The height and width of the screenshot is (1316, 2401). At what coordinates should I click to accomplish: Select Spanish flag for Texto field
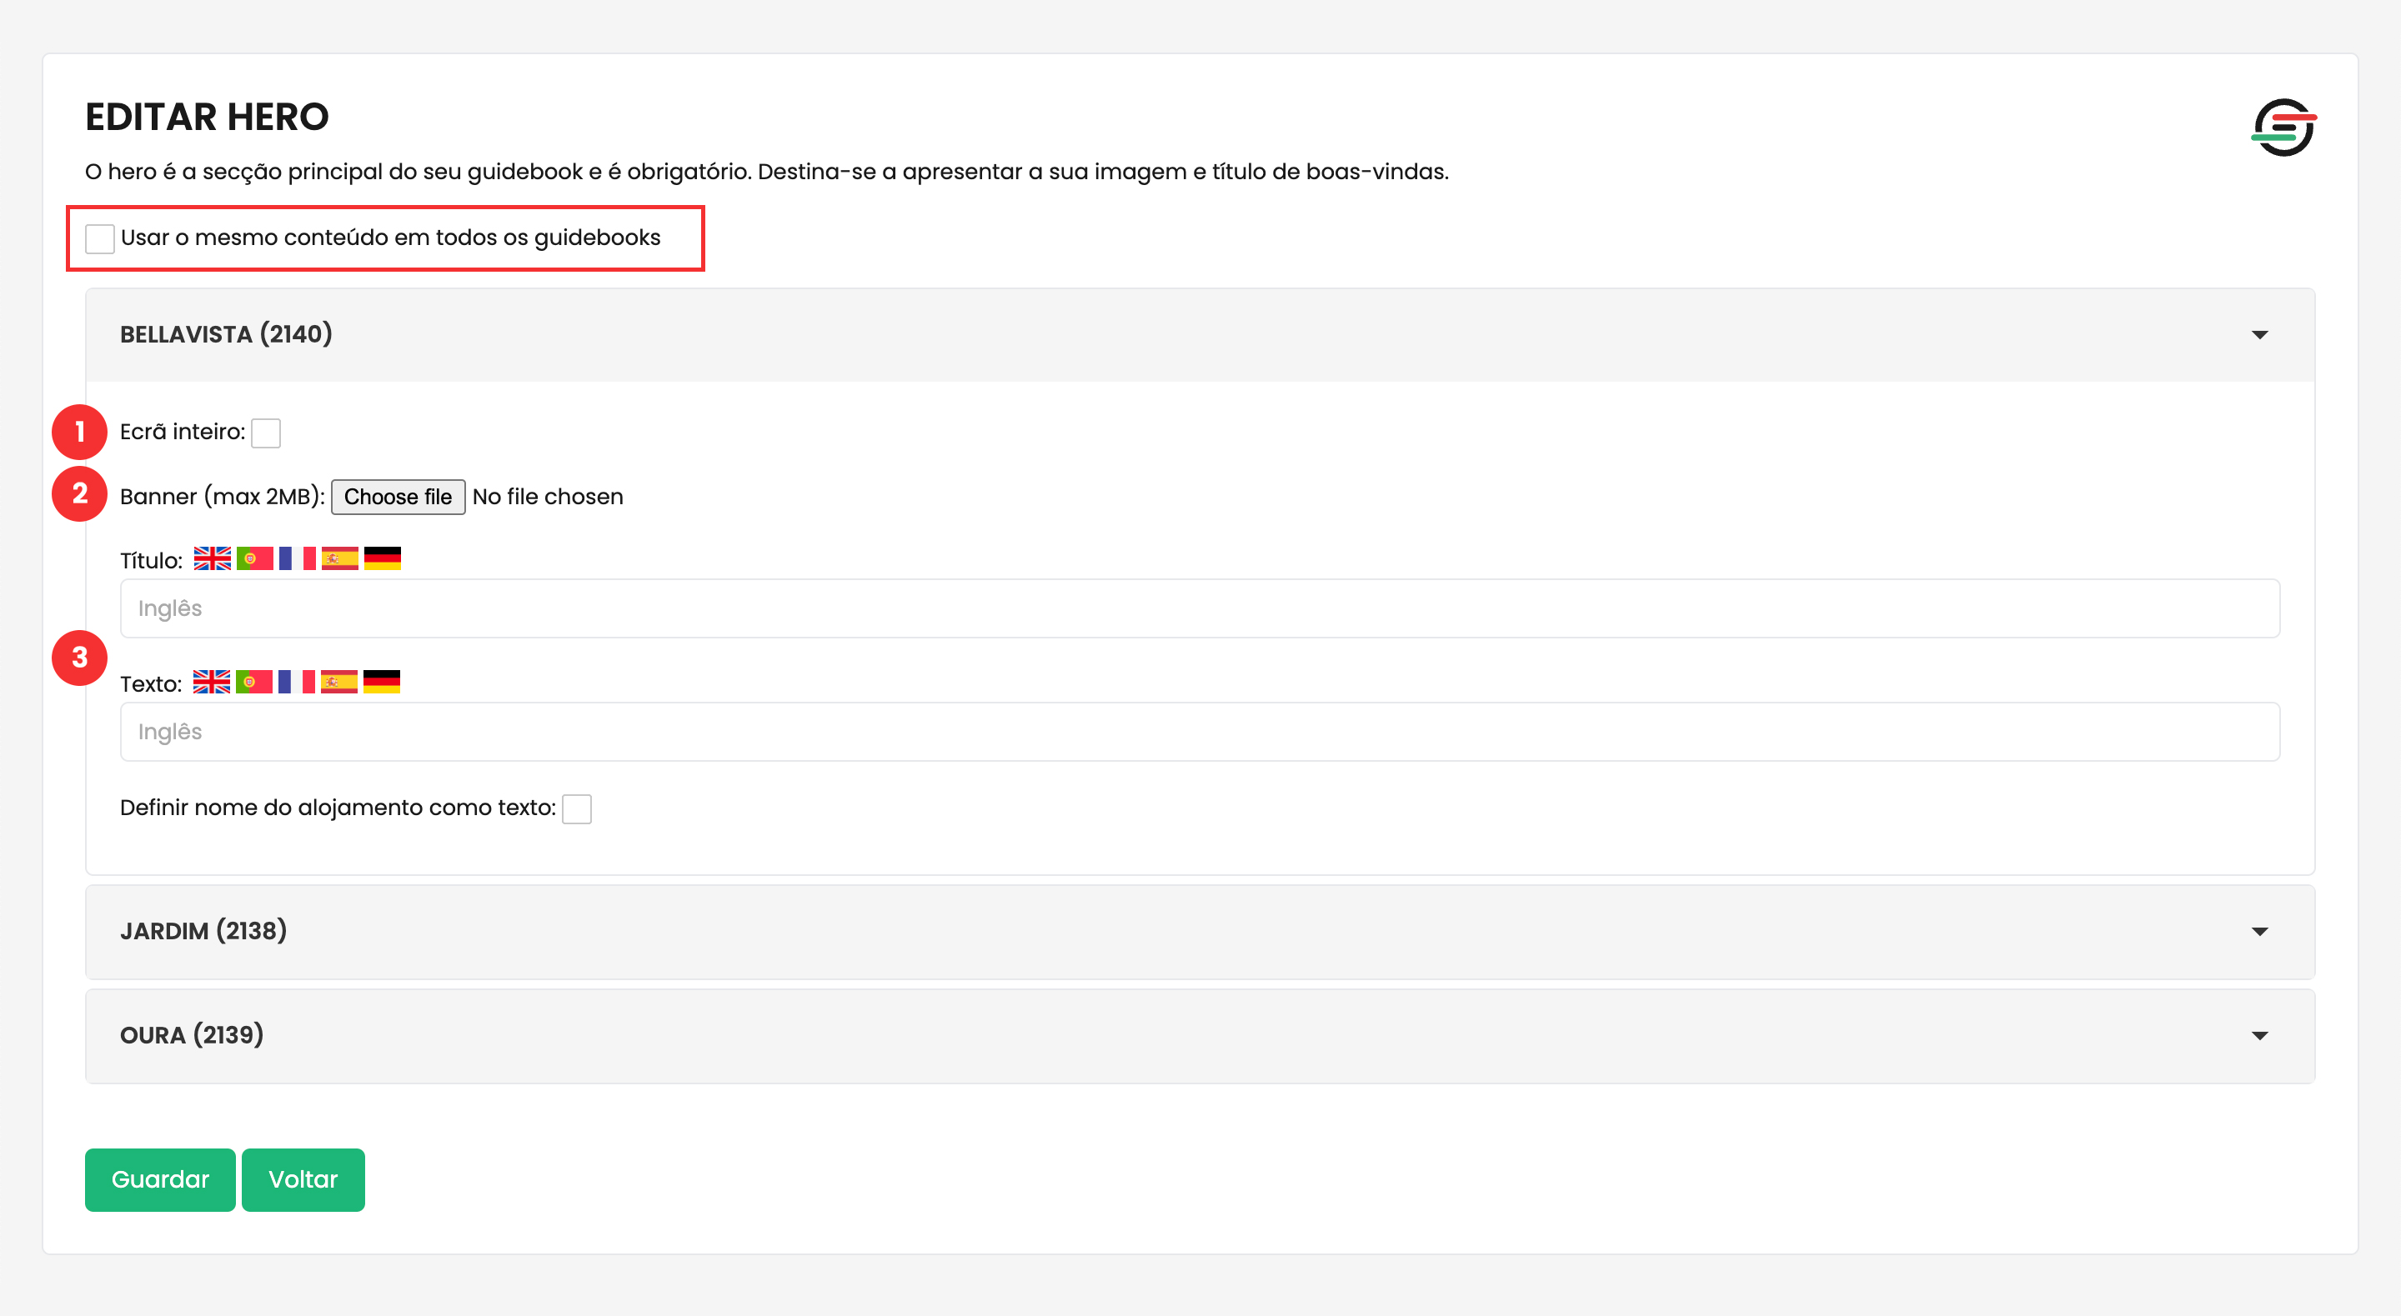338,681
